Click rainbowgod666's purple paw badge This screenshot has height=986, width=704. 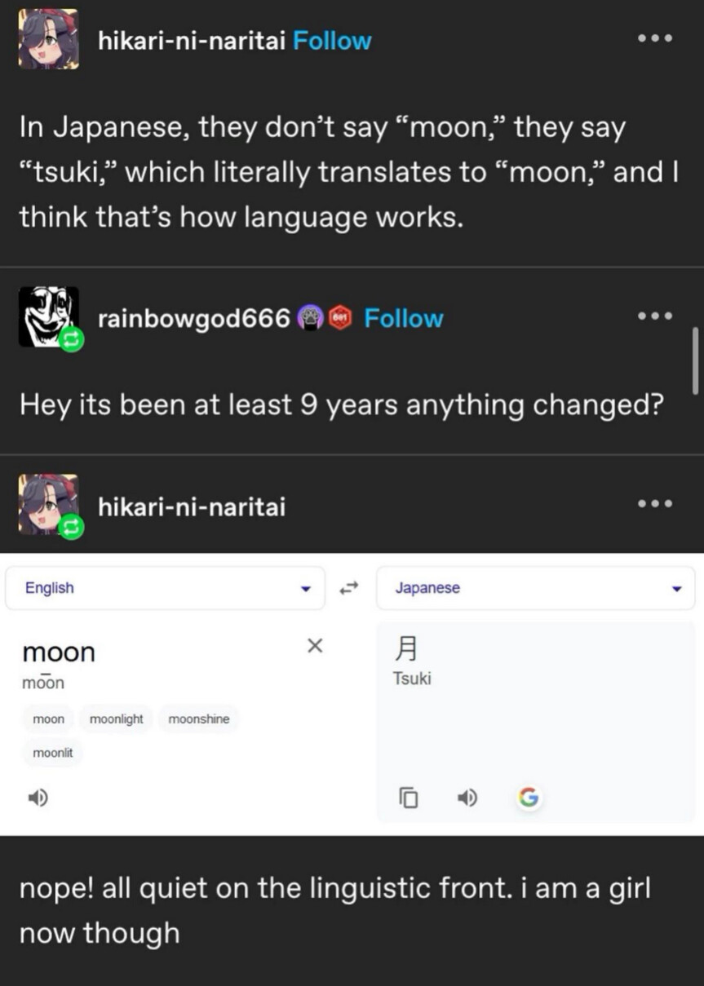(310, 318)
